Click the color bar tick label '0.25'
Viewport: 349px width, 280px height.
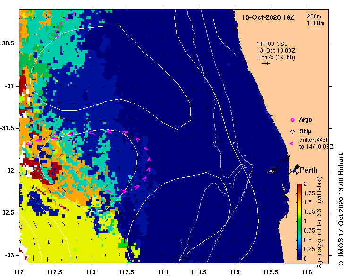tap(309, 249)
